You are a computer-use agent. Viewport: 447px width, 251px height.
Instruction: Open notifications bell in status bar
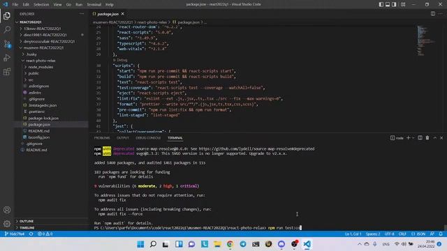coord(441,234)
